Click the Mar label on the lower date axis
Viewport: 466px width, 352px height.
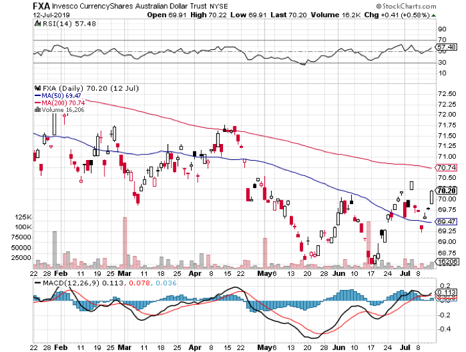125,348
